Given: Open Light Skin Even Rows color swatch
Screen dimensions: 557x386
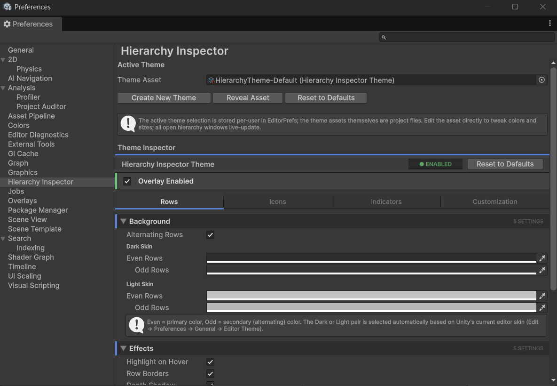Looking at the screenshot, I should pos(371,296).
